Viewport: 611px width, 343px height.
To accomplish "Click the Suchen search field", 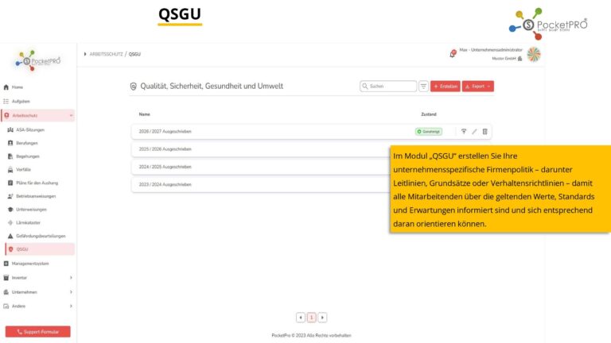I will (x=389, y=86).
